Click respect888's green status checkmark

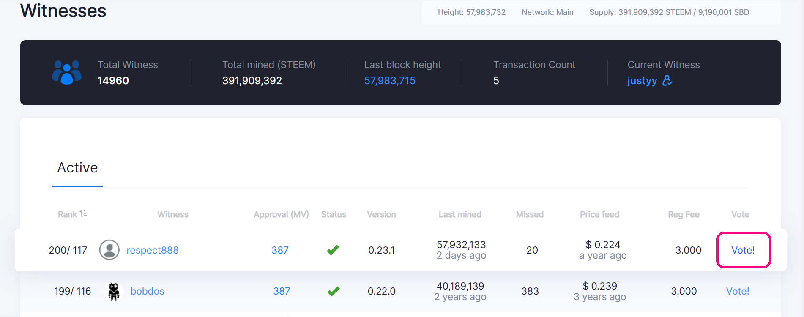[x=333, y=250]
